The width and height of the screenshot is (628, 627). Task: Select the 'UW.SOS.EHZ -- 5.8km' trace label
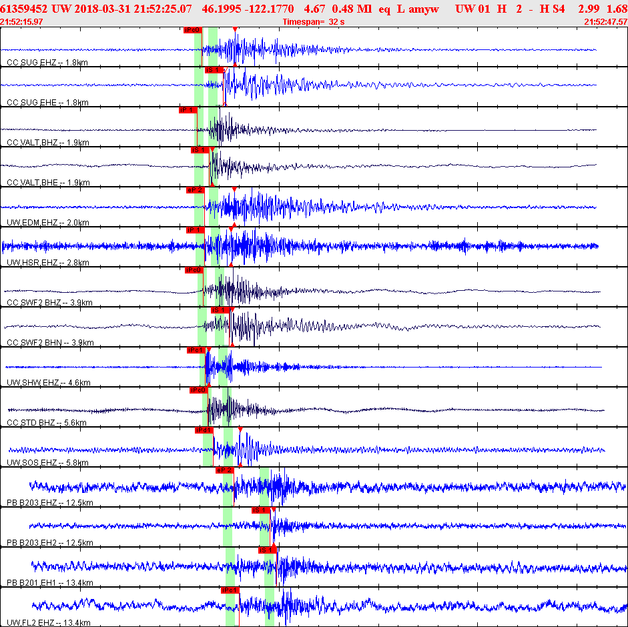(x=47, y=463)
